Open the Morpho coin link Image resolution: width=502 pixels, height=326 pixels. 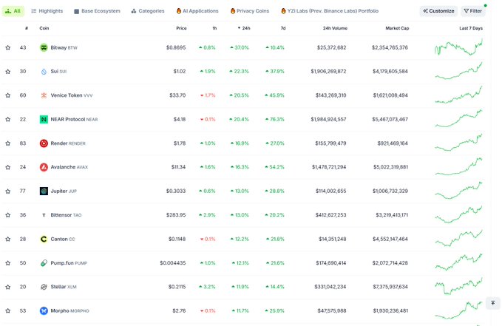tap(69, 311)
